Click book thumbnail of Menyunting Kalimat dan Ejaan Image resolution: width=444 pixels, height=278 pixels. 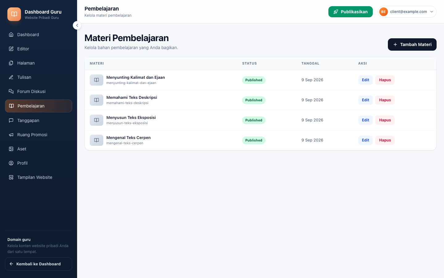point(97,80)
